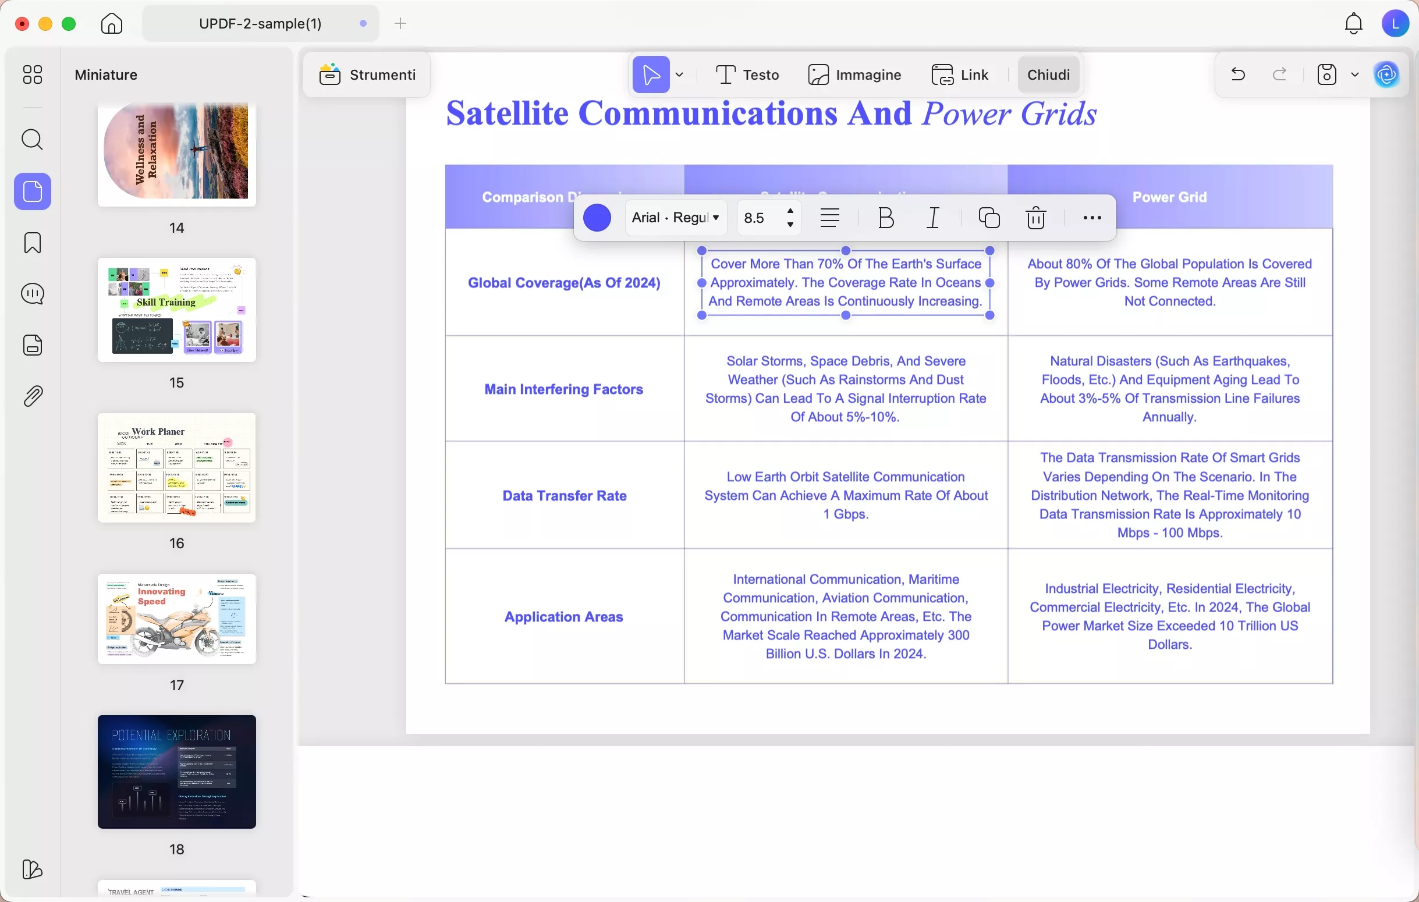The width and height of the screenshot is (1419, 902).
Task: Open the text color swatch picker
Action: pos(597,218)
